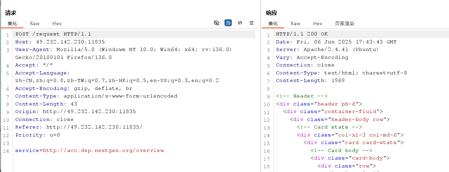Click the POST /request HTTP/1.1 line
Viewport: 449px width, 172px height.
53,34
